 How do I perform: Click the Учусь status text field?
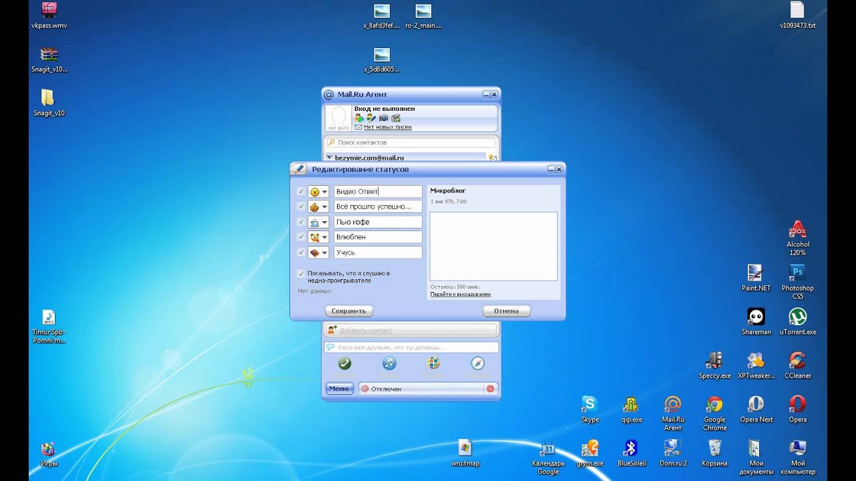(x=378, y=253)
